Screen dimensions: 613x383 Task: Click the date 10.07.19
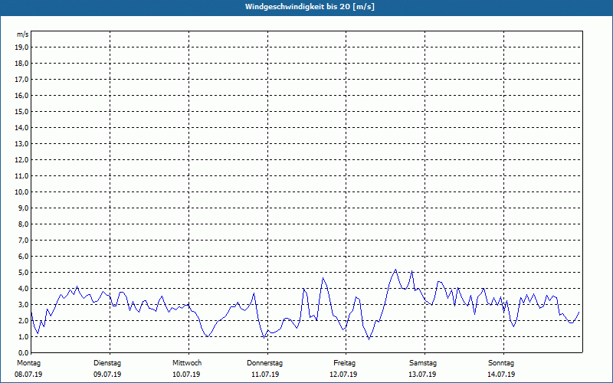click(186, 375)
